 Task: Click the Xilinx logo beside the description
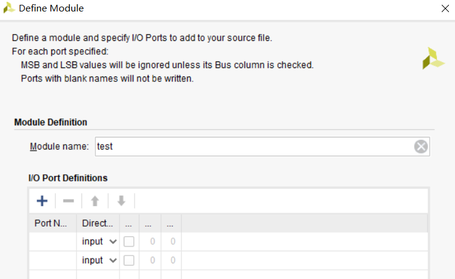(433, 58)
